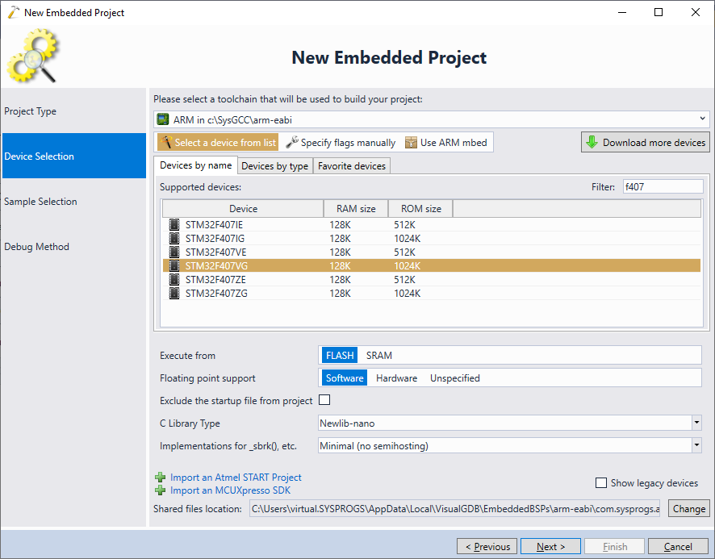Click the chip icon beside STM32F407ZG
The image size is (715, 559).
pyautogui.click(x=174, y=293)
